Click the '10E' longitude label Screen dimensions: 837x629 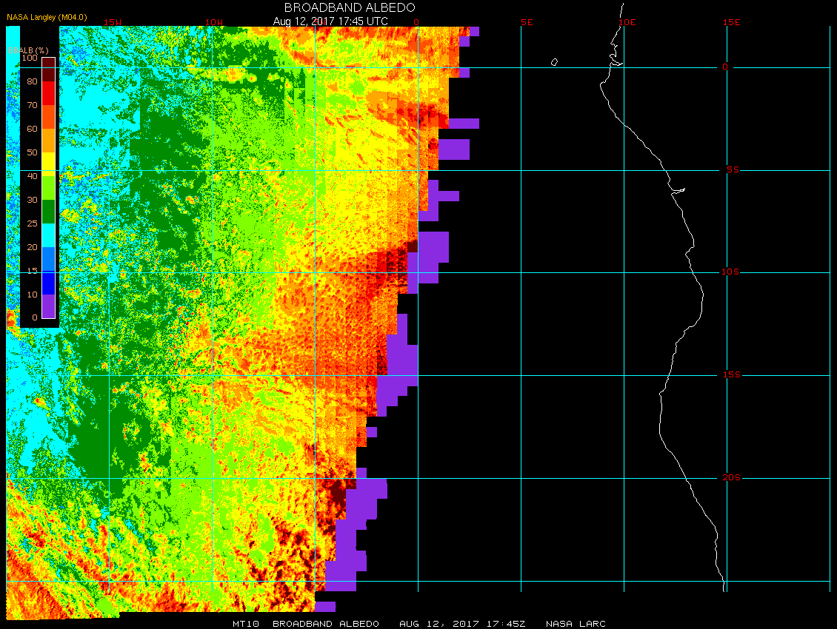[627, 22]
